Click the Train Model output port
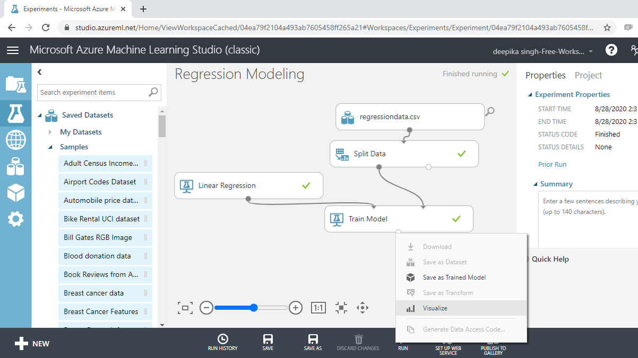This screenshot has width=638, height=358. coord(399,232)
